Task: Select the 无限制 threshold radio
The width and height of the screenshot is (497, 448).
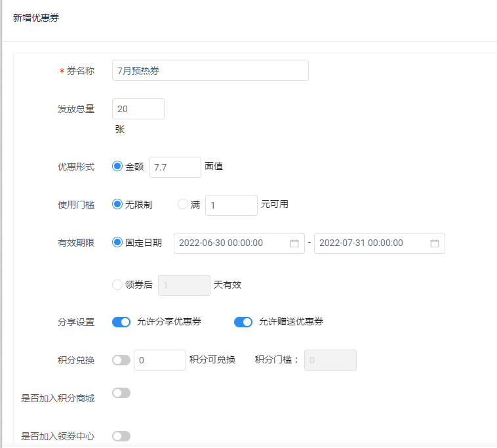Action: click(117, 204)
